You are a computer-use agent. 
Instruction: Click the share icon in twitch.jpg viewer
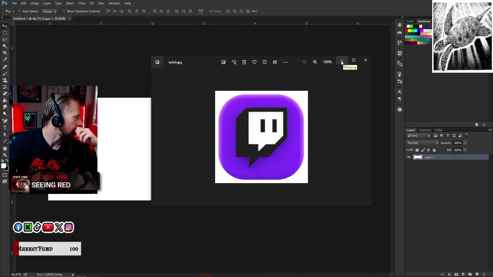point(275,62)
